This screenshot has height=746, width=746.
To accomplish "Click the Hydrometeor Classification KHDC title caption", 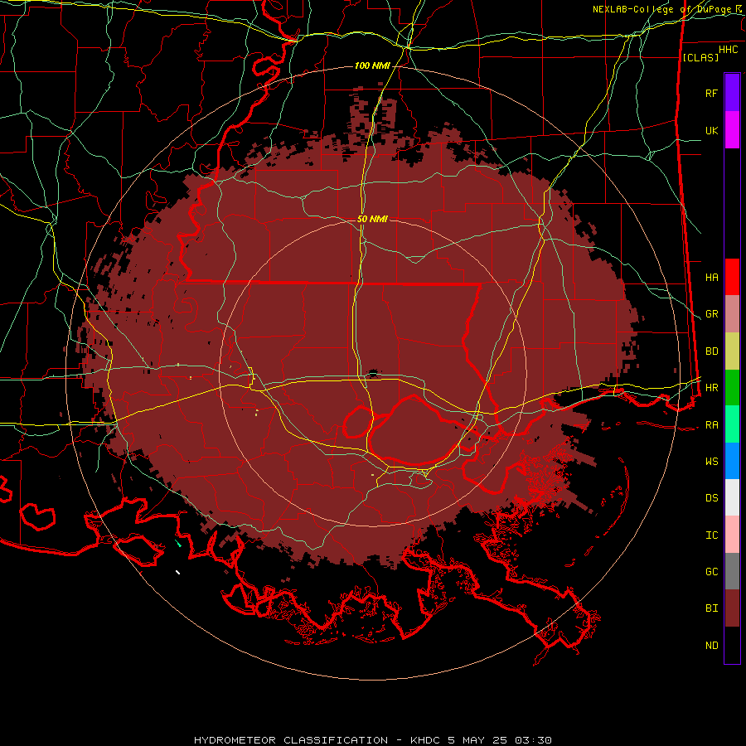I will point(372,740).
